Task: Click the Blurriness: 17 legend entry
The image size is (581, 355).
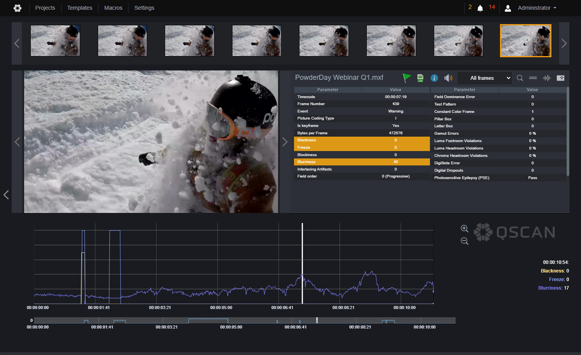Action: (553, 288)
